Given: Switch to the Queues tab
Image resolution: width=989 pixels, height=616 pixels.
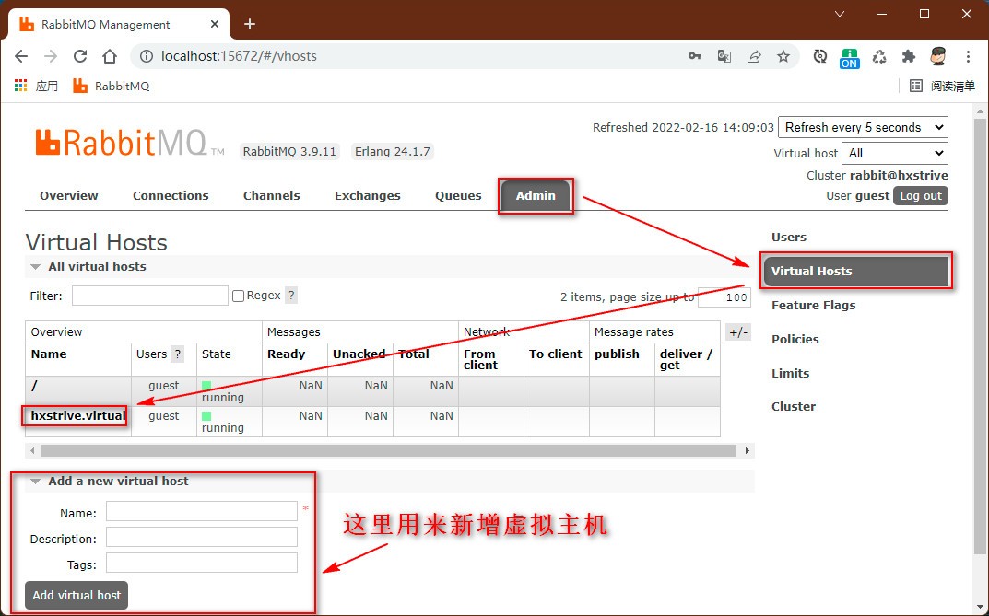Looking at the screenshot, I should point(458,195).
